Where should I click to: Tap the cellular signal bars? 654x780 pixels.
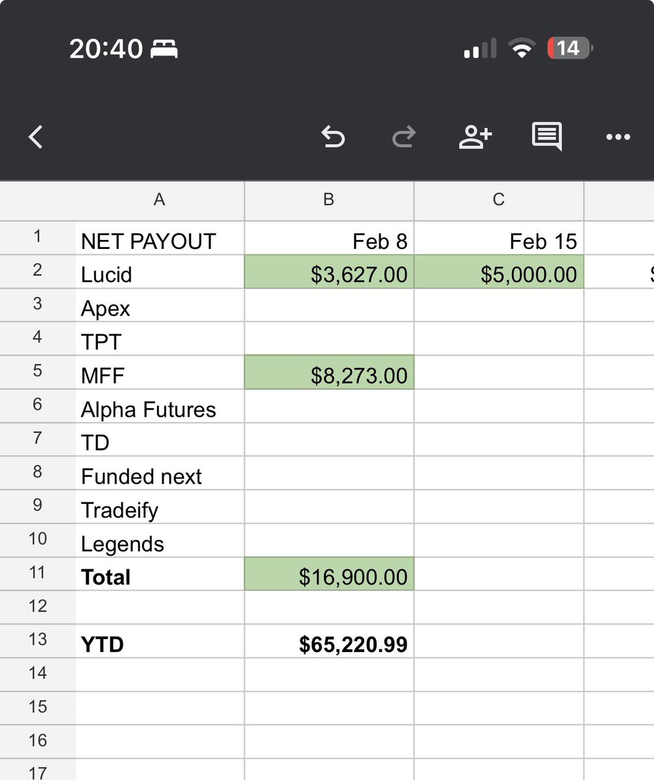[480, 49]
